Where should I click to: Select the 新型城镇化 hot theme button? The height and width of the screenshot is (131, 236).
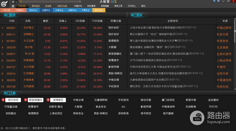[x=36, y=100]
